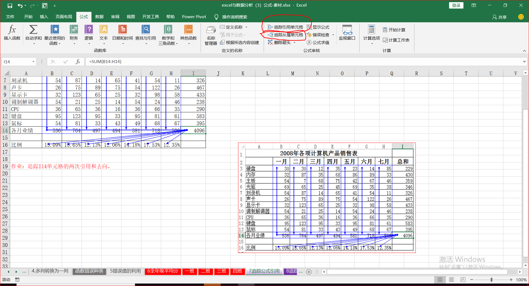Screen dimensions: 529x286
Task: Switch to Power Pivot tab
Action: click(x=194, y=17)
